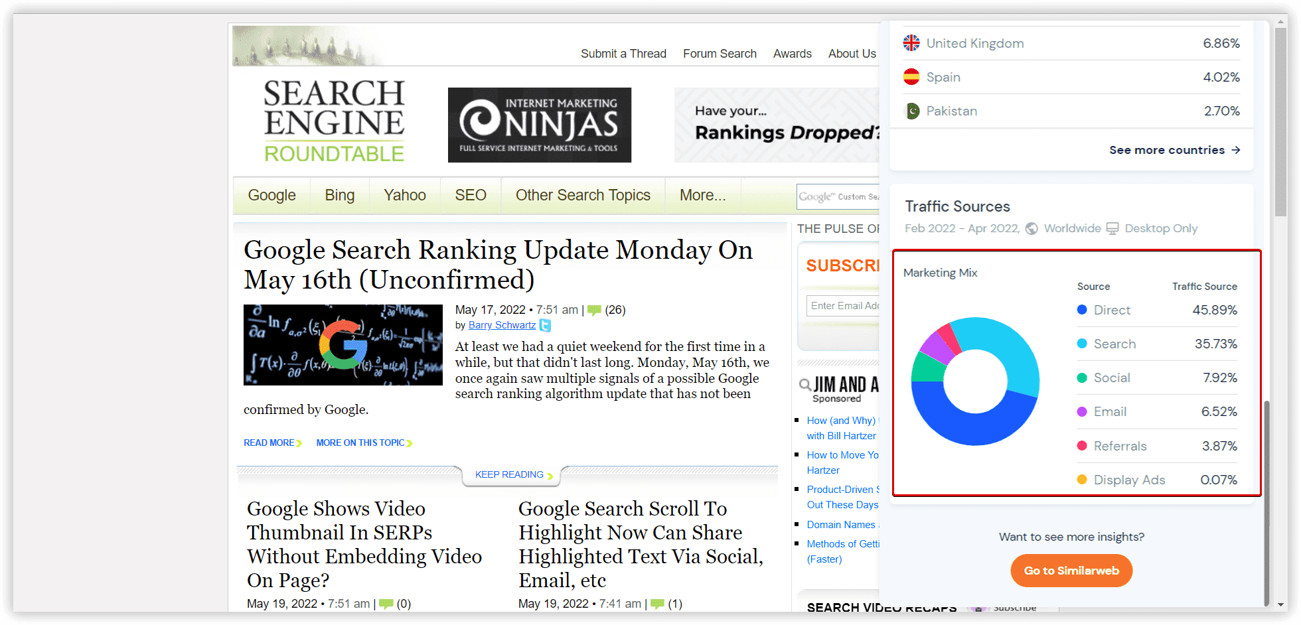The image size is (1301, 625).
Task: Open the Domain Names sidebar link
Action: 842,525
